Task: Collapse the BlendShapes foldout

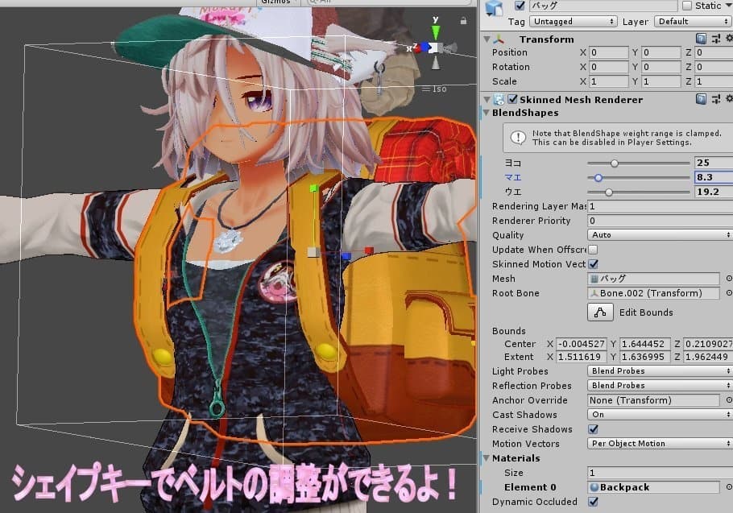Action: click(x=487, y=114)
